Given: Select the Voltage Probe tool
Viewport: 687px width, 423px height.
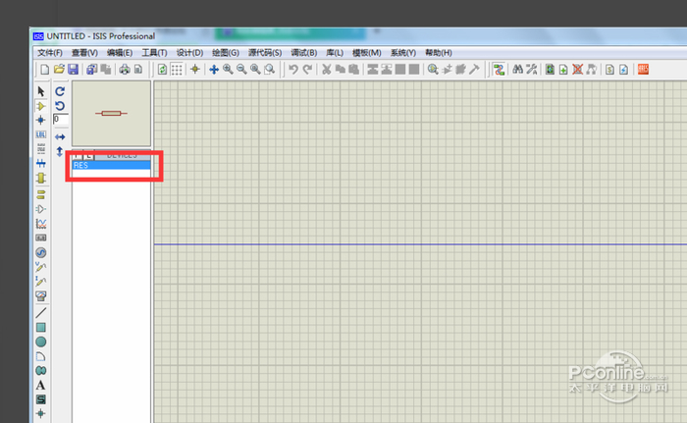Looking at the screenshot, I should pyautogui.click(x=41, y=267).
